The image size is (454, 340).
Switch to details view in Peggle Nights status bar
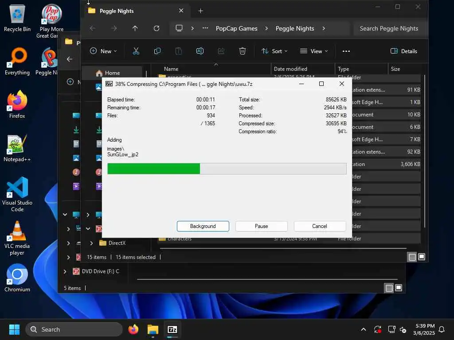tap(412, 257)
